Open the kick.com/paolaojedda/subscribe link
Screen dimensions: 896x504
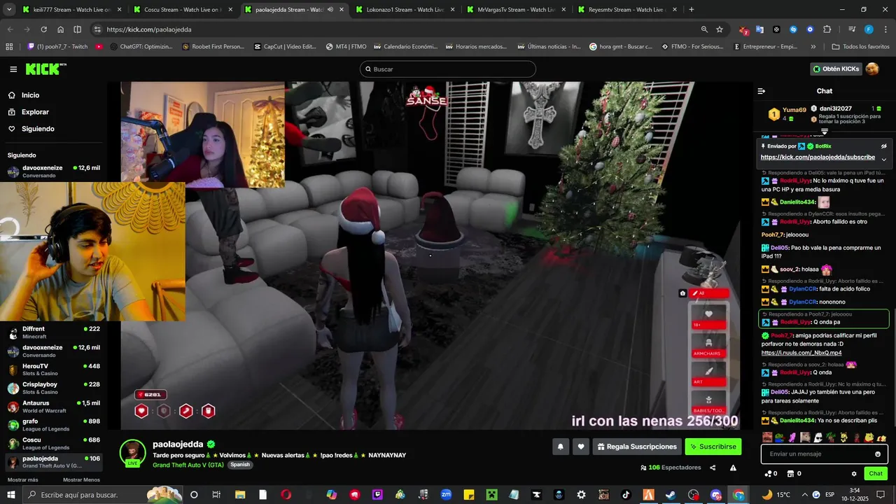tap(818, 157)
